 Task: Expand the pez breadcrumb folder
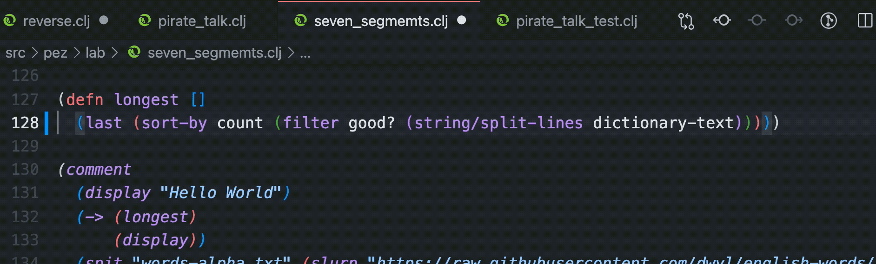pos(55,53)
